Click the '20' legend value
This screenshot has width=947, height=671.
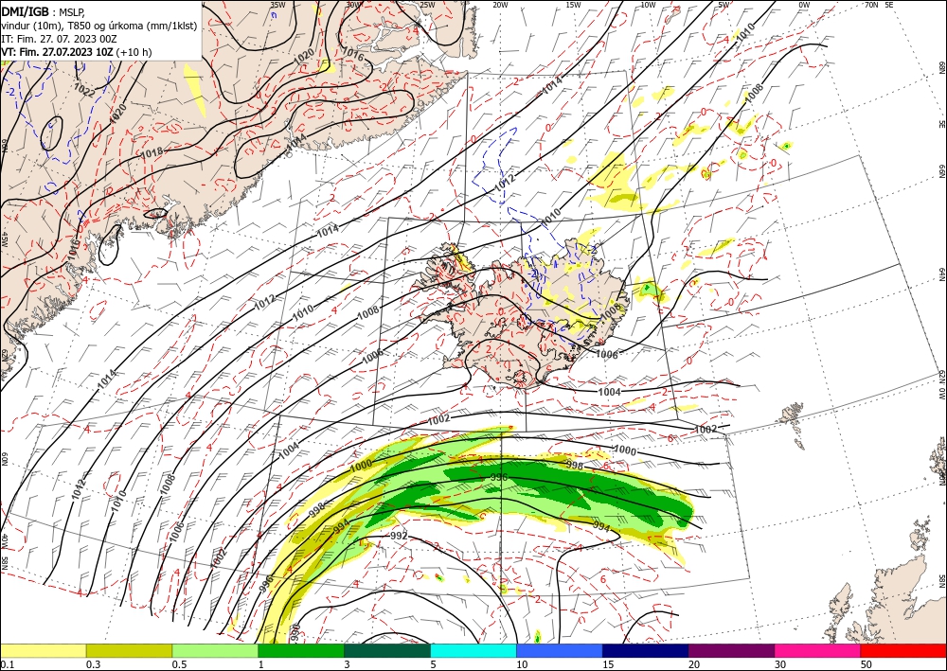[x=694, y=665]
